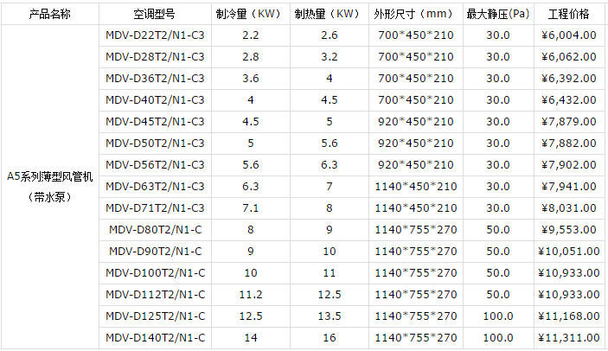Click the 13.5 heating capacity cell

pyautogui.click(x=329, y=316)
